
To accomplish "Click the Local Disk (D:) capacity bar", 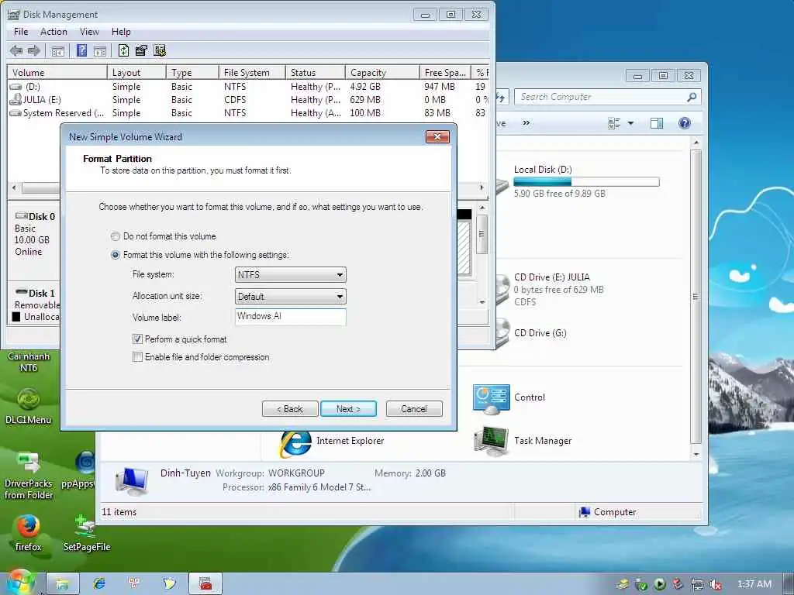I will point(586,181).
